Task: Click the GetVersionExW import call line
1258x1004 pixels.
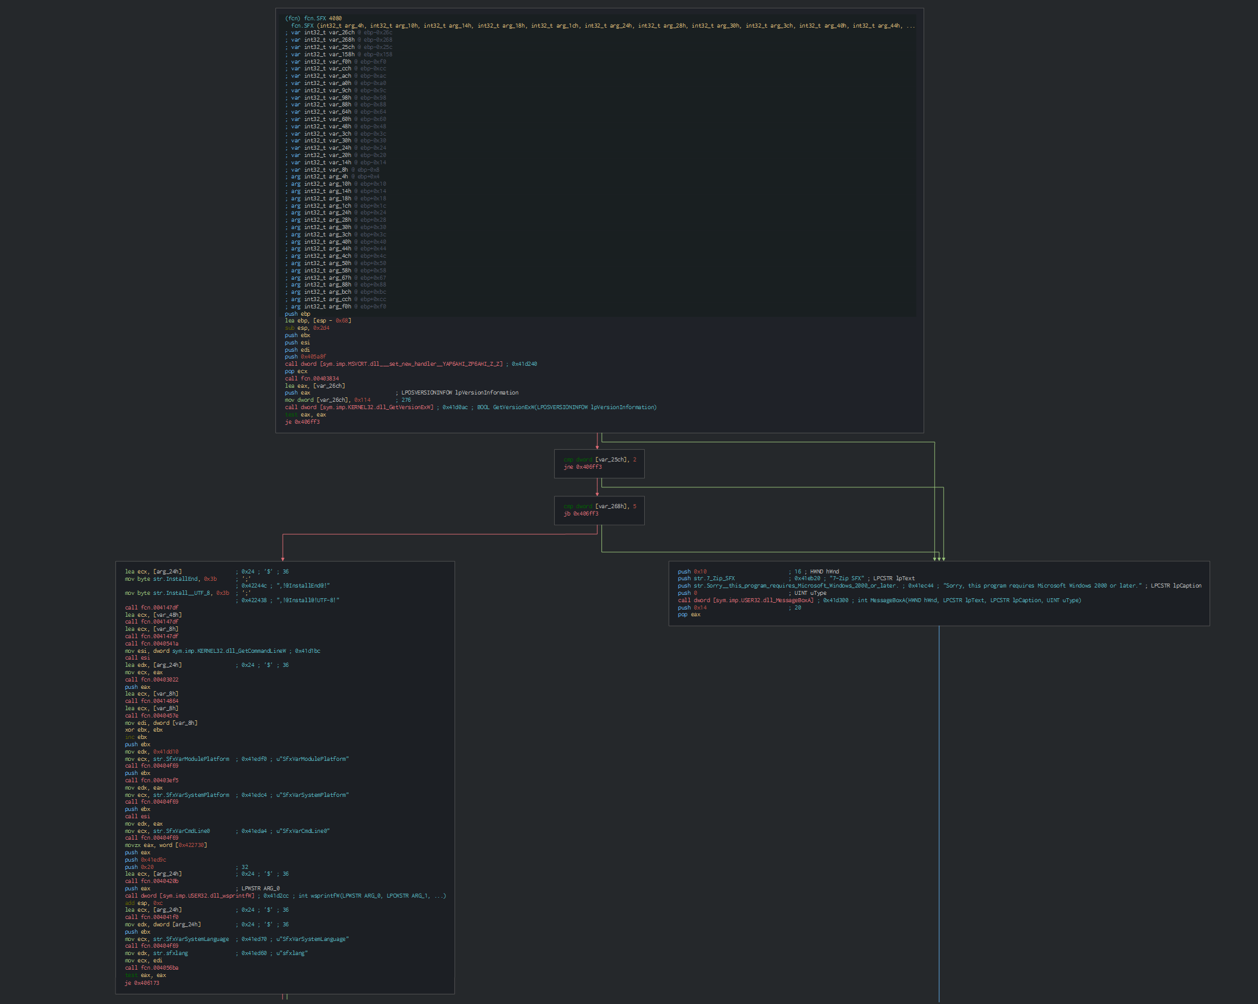Action: click(359, 407)
